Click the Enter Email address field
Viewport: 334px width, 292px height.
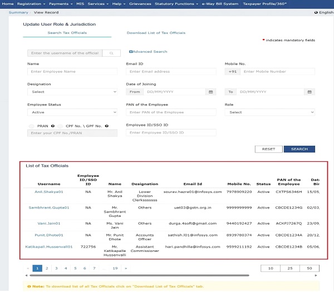click(171, 72)
